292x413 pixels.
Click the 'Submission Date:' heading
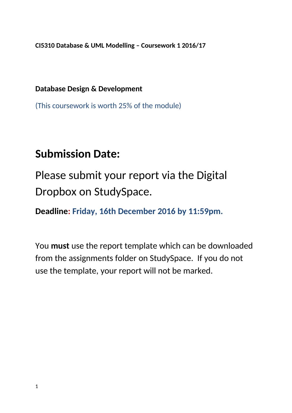[x=77, y=154]
